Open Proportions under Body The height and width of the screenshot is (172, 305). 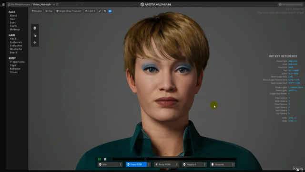(17, 62)
